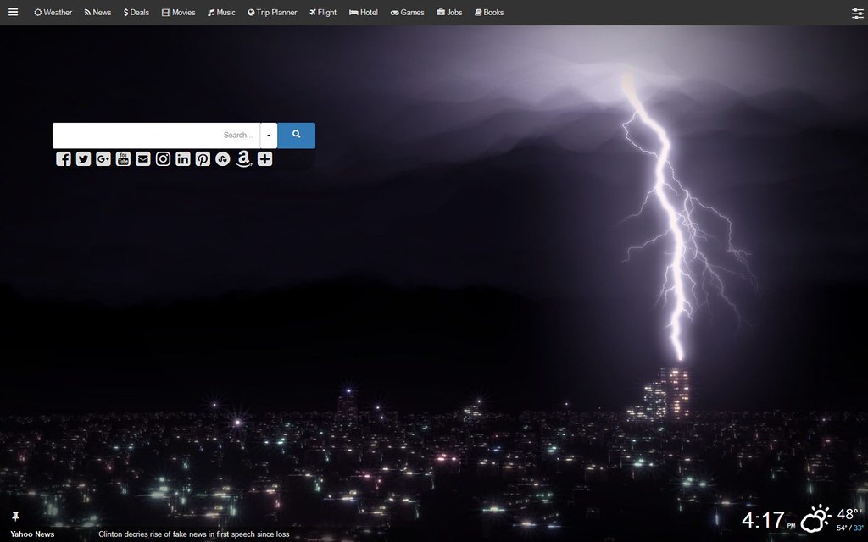Viewport: 868px width, 542px height.
Task: Click the Instagram shortcut icon
Action: coord(163,159)
